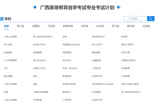The width and height of the screenshot is (155, 108).
Task: Open the 金融管理 major link
Action: point(96,60)
